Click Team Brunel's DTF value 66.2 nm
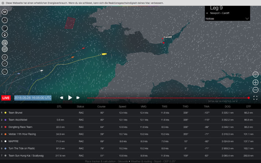The height and width of the screenshot is (163, 261). click(x=249, y=113)
